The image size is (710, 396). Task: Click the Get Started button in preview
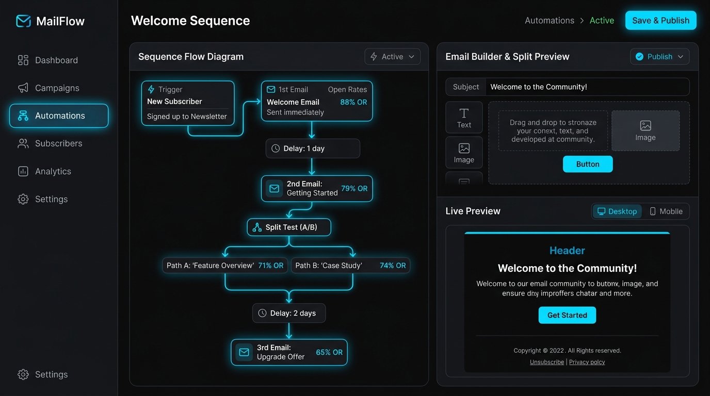[x=567, y=315]
